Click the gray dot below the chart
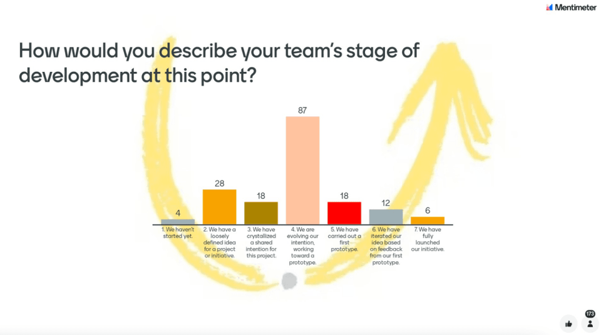601x335 pixels. click(289, 281)
